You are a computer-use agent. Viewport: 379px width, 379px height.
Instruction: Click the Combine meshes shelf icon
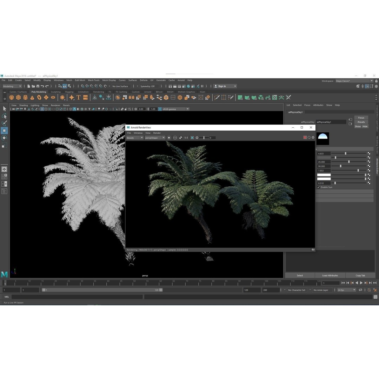point(118,98)
